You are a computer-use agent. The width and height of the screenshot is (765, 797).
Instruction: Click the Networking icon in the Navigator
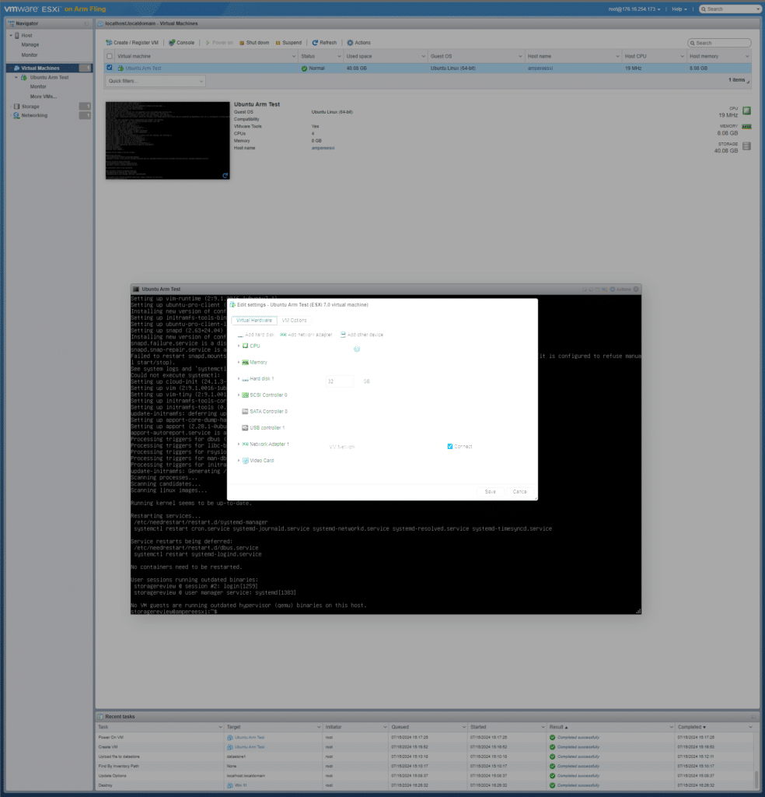tap(17, 115)
